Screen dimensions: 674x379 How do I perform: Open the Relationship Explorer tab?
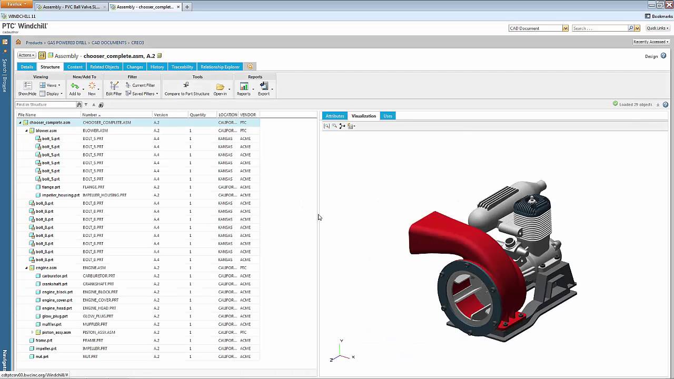tap(220, 67)
